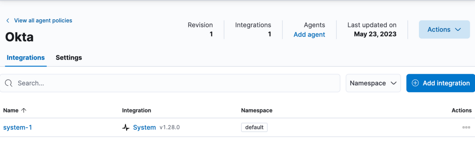Open the system-1 integration policy link

point(17,127)
